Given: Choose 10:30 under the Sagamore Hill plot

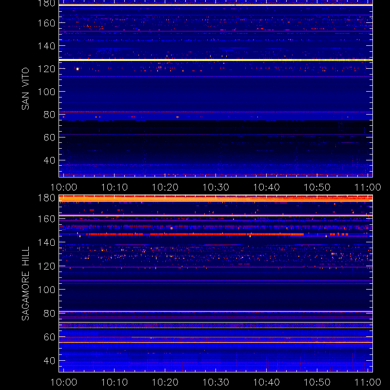Looking at the screenshot, I should pos(215,382).
